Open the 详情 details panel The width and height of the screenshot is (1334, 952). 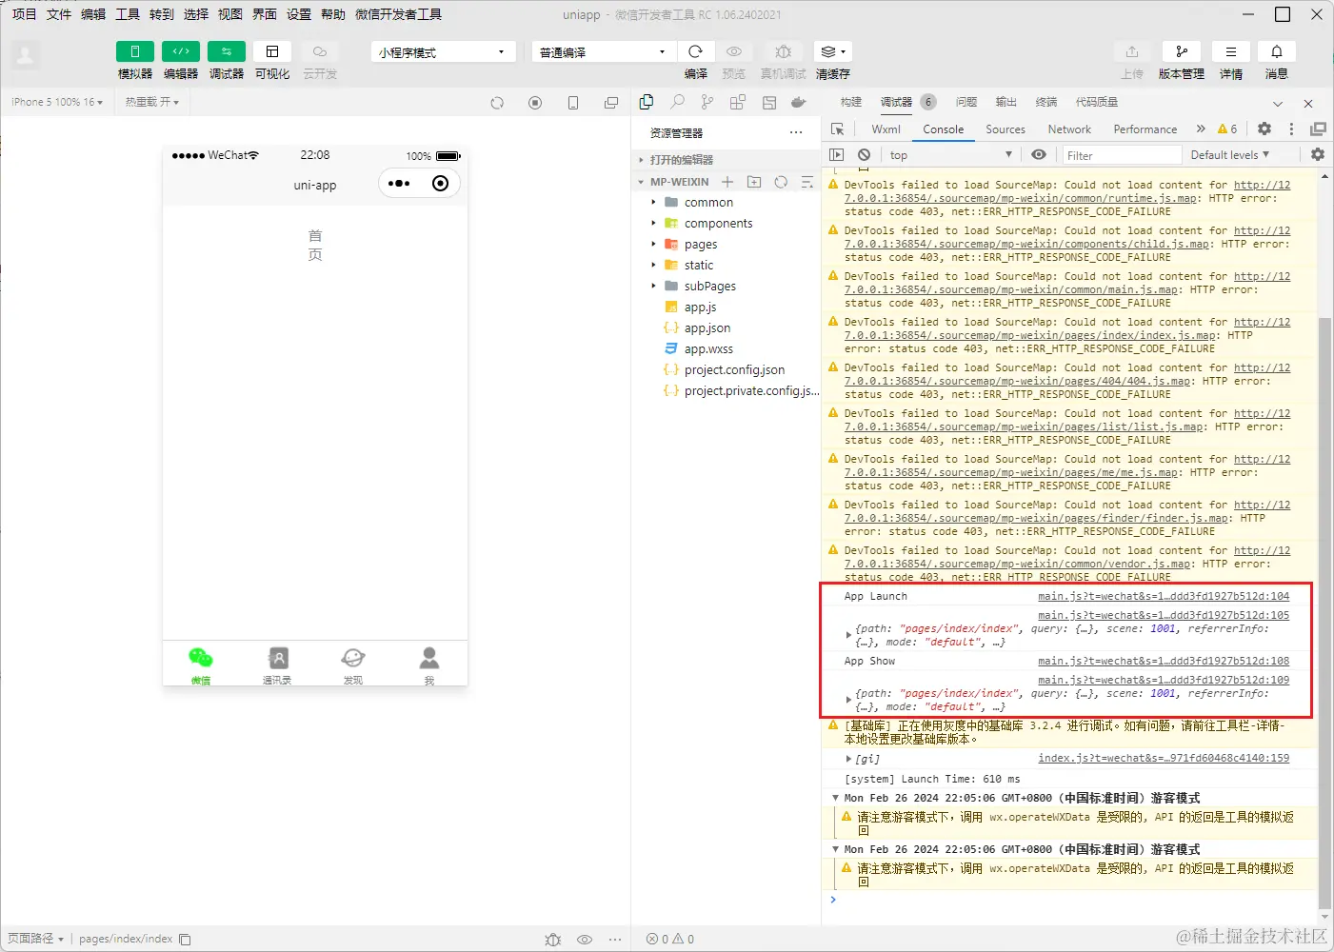click(1231, 51)
